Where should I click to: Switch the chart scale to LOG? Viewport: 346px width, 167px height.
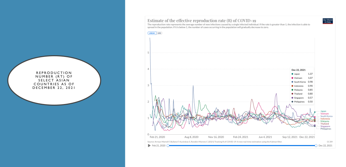159,33
